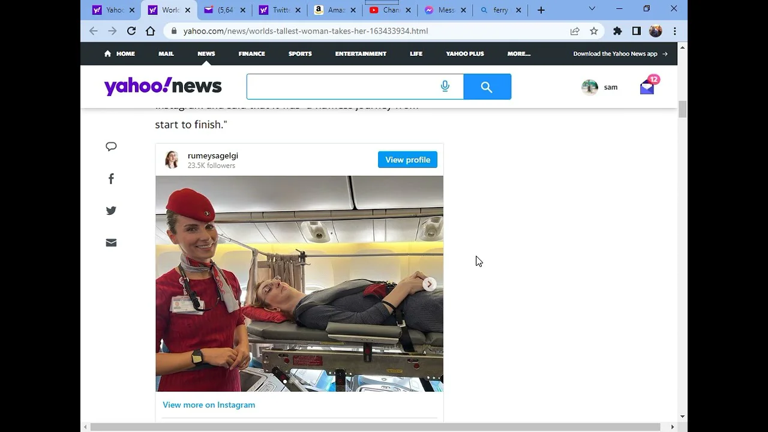Click the rumeysagelgi profile picture

pyautogui.click(x=172, y=160)
